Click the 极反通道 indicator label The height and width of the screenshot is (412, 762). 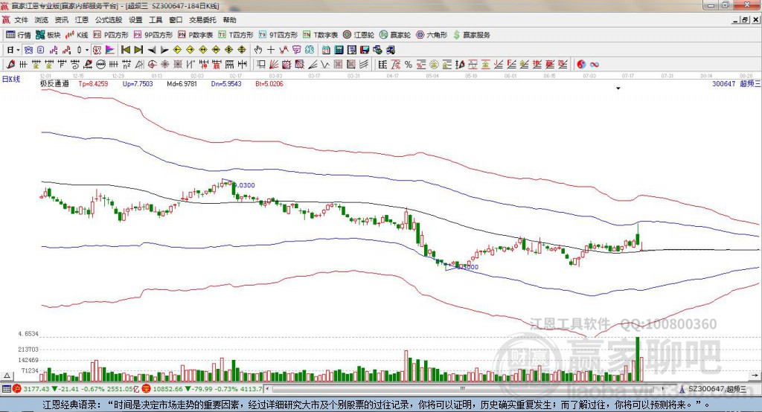point(54,83)
